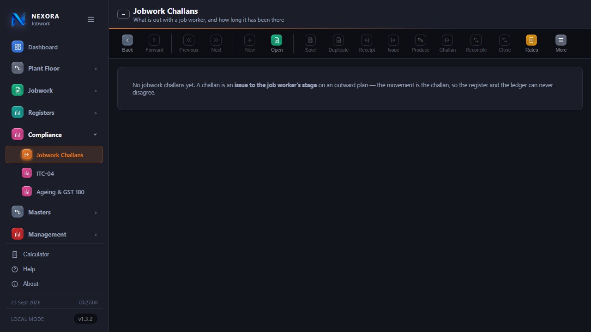Image resolution: width=591 pixels, height=332 pixels.
Task: Select Jobwork Challans in sidebar
Action: [54, 154]
